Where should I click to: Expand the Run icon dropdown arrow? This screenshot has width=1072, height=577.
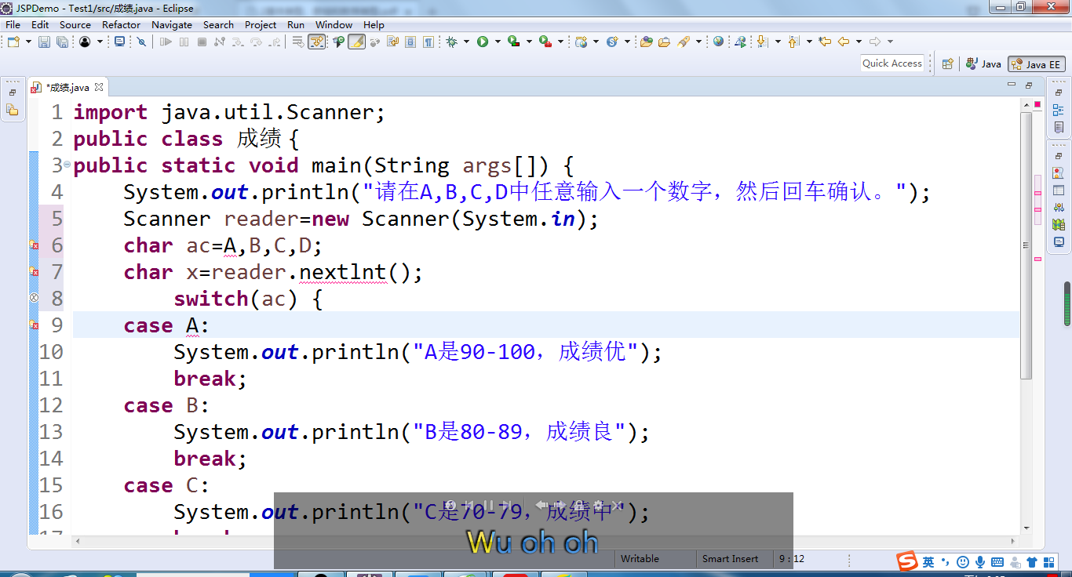498,42
